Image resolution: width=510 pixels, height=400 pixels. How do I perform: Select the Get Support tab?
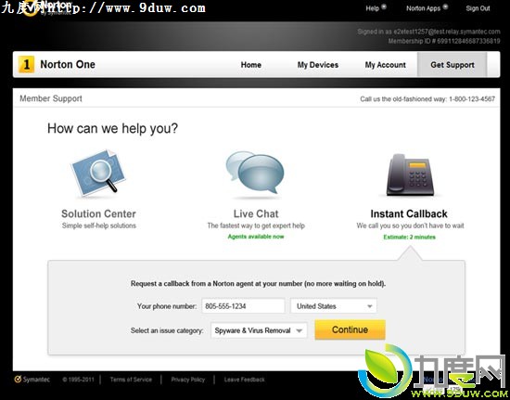[453, 64]
